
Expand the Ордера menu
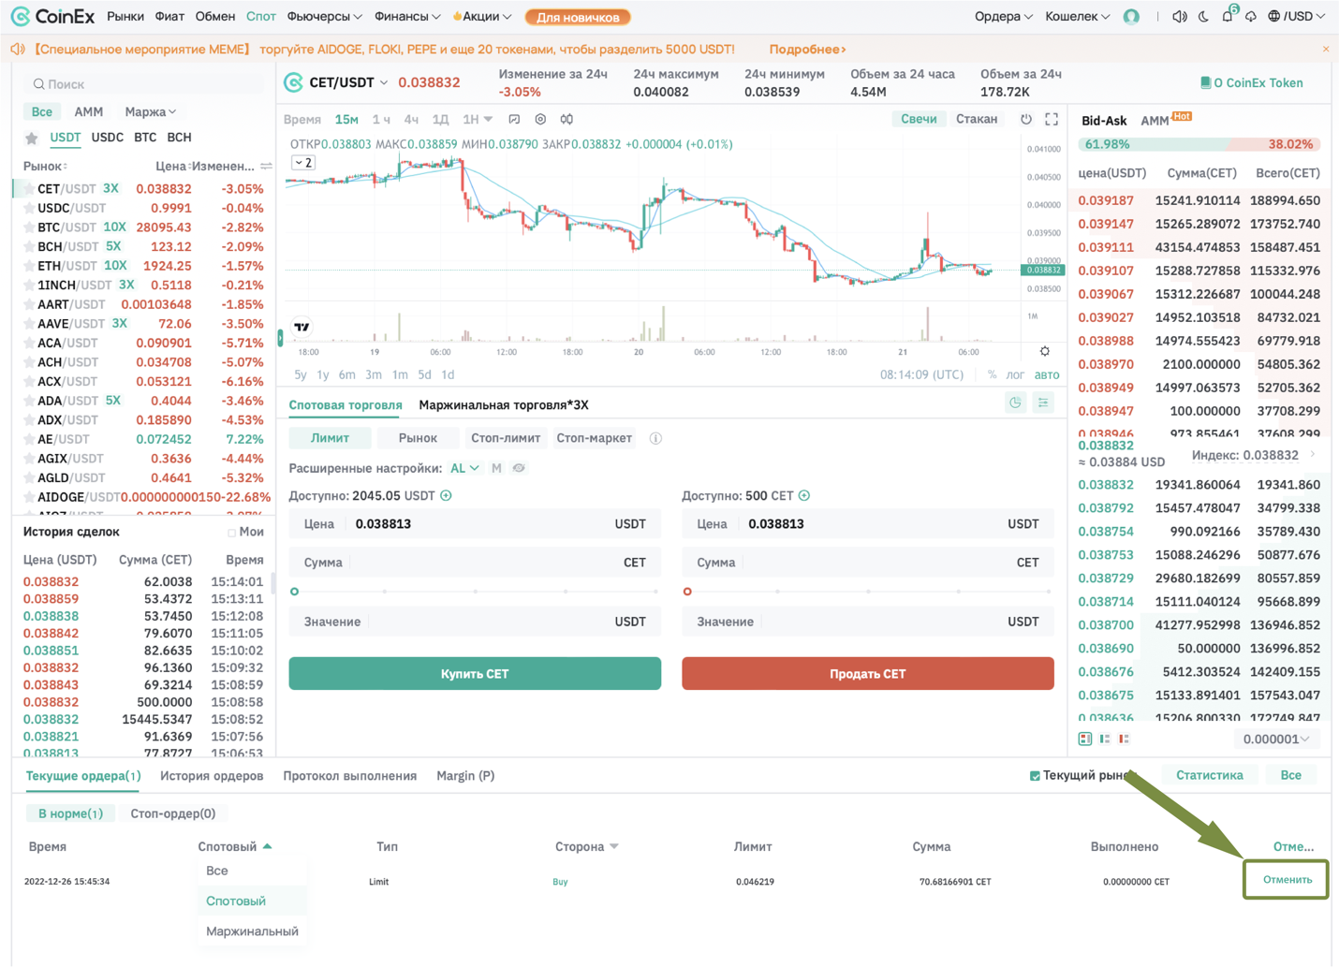tap(1003, 16)
